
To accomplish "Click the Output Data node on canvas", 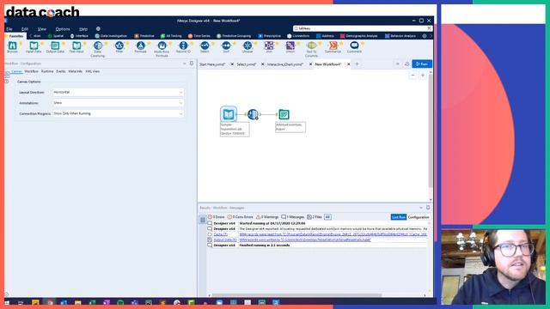I will [284, 114].
